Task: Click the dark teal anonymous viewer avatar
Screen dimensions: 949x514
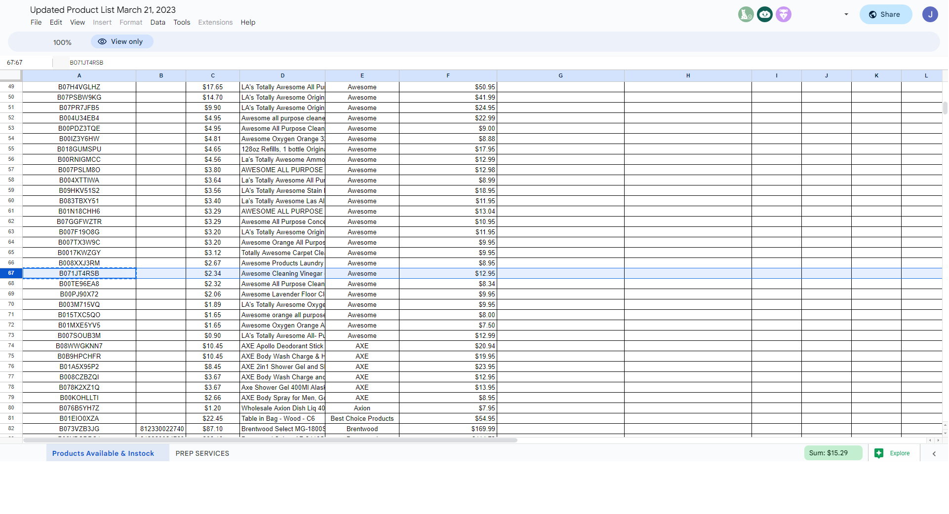Action: [765, 14]
